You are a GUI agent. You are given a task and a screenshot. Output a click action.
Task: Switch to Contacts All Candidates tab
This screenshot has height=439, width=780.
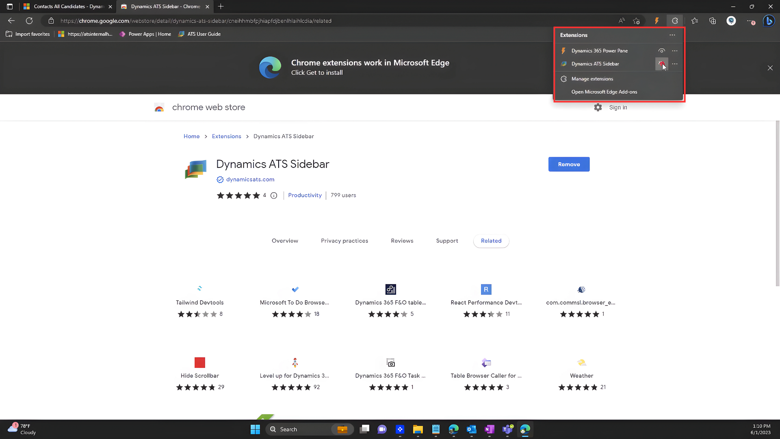click(x=67, y=7)
